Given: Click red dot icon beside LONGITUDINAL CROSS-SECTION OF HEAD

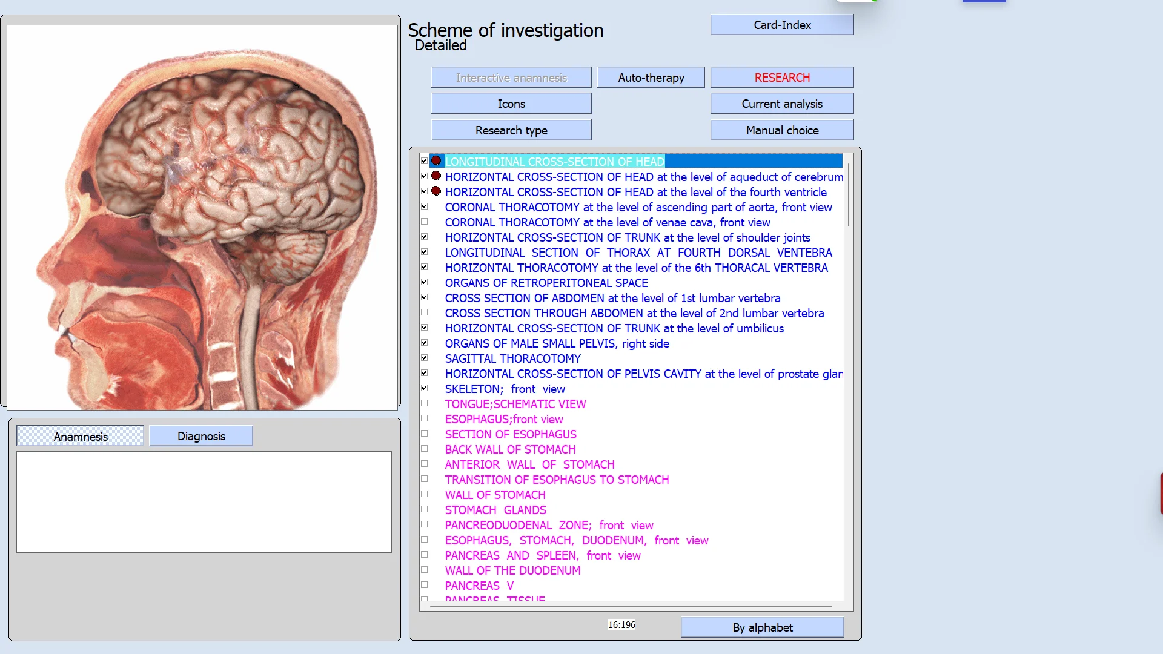Looking at the screenshot, I should tap(436, 161).
